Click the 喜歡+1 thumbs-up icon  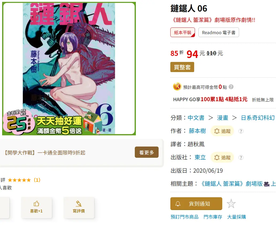point(36,204)
